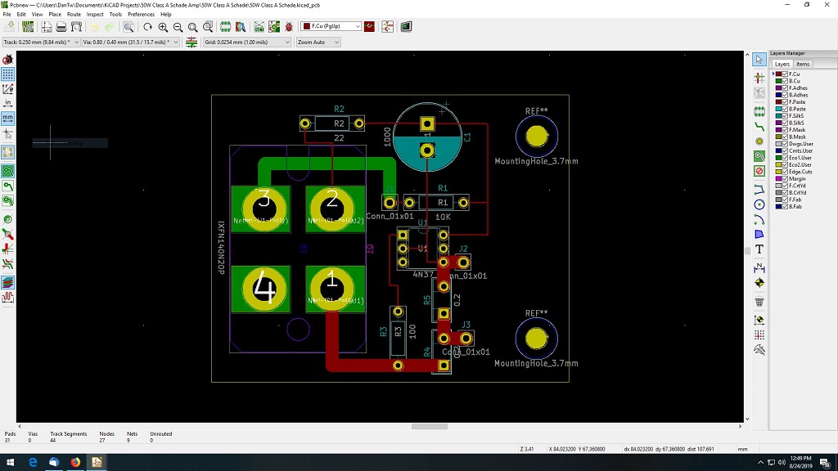Open Page Settings from the toolbar
The image size is (838, 471).
pos(47,26)
